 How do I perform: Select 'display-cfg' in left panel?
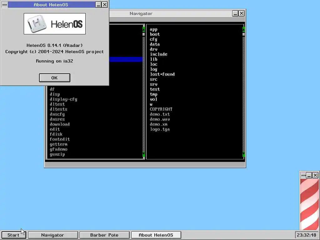tap(63, 99)
